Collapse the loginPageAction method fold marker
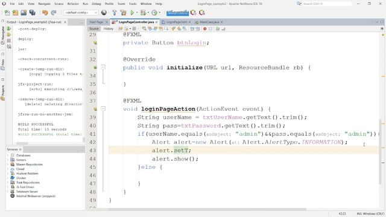Viewport: 386px width, 217px height. [x=103, y=108]
